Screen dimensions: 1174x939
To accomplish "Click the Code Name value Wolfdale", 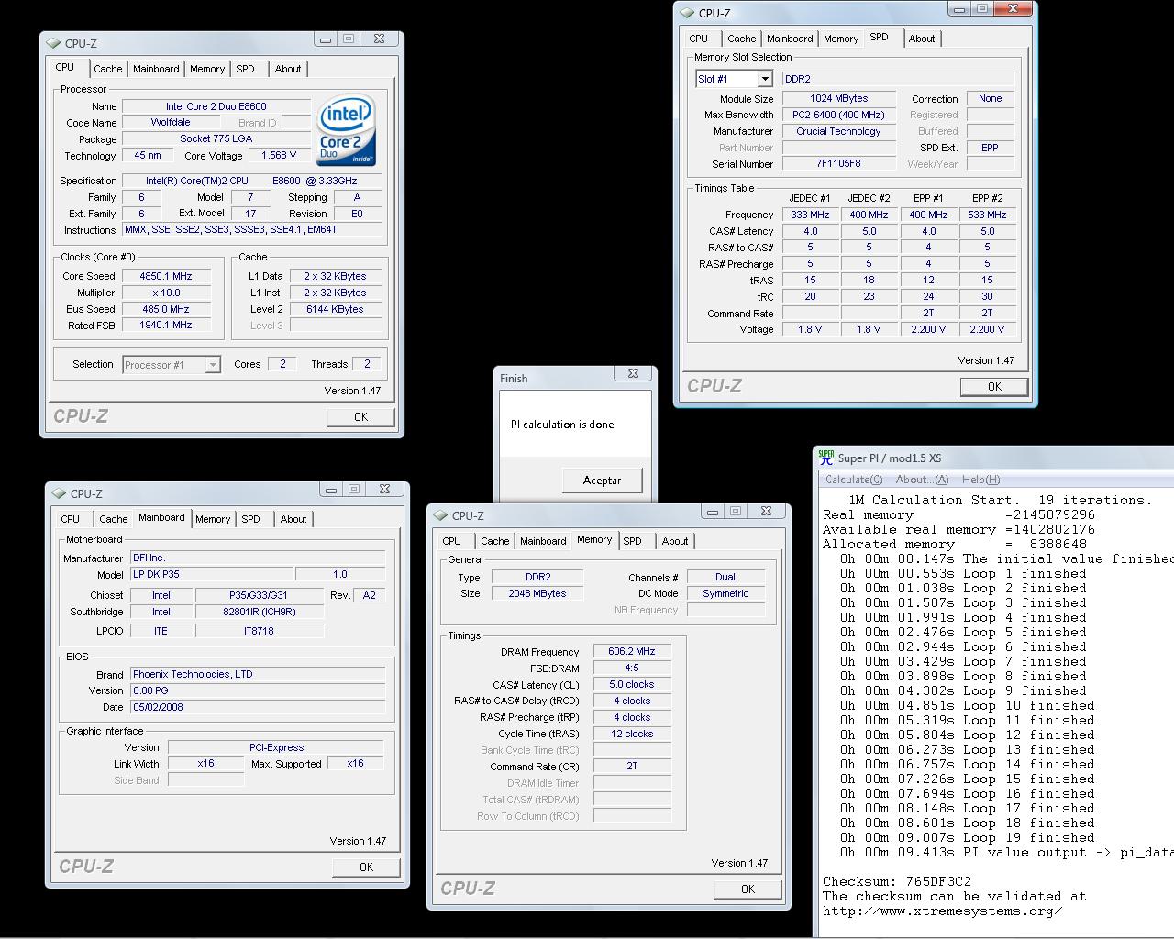I will pyautogui.click(x=171, y=122).
